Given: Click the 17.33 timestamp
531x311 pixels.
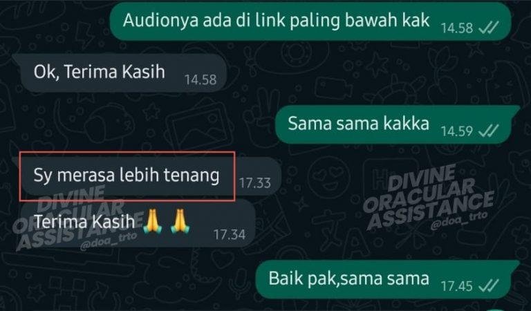Looking at the screenshot, I should (255, 183).
